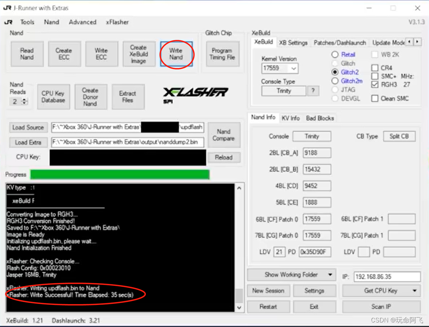
Task: Open the Nand menu
Action: click(x=52, y=22)
